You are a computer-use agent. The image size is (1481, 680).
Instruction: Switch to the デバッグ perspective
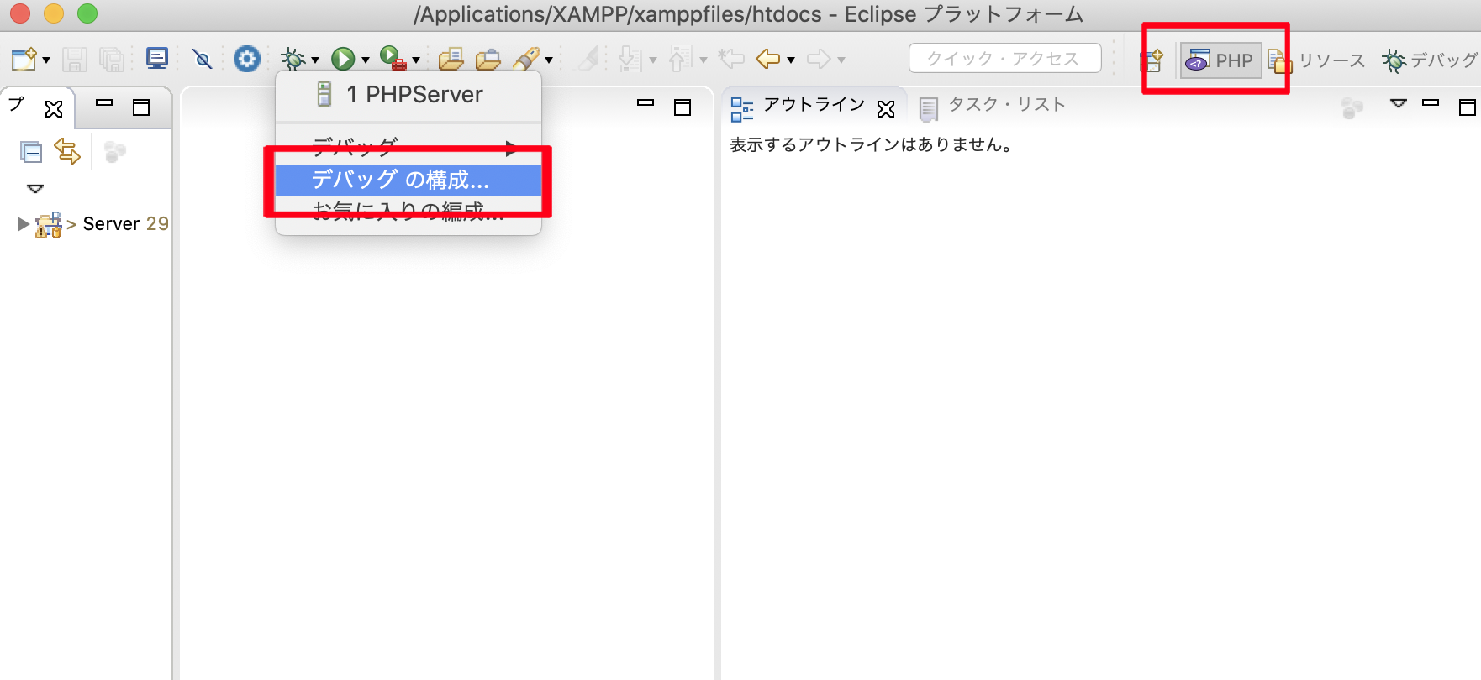[1430, 60]
